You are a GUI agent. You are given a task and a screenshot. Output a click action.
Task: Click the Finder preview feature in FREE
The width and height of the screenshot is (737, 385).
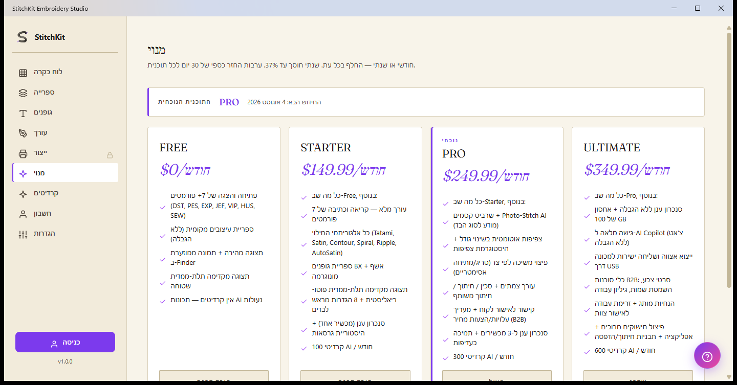(217, 258)
